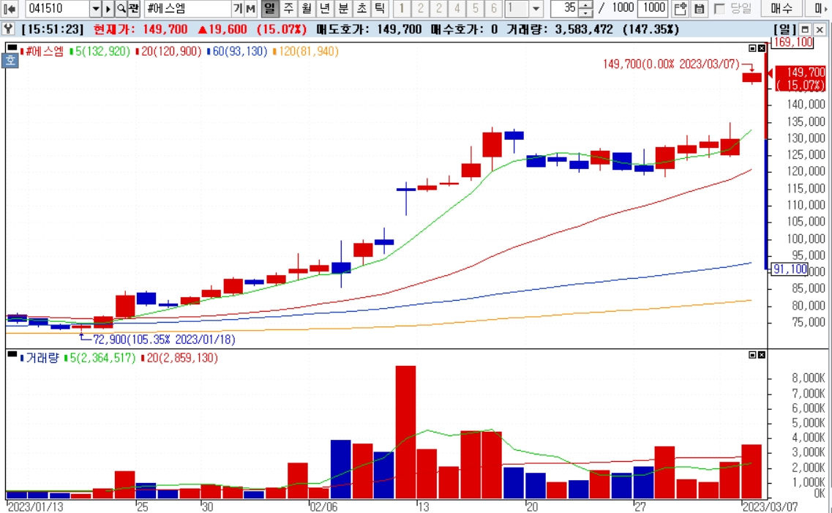Click the 1000 data count input
The width and height of the screenshot is (832, 513).
(653, 9)
